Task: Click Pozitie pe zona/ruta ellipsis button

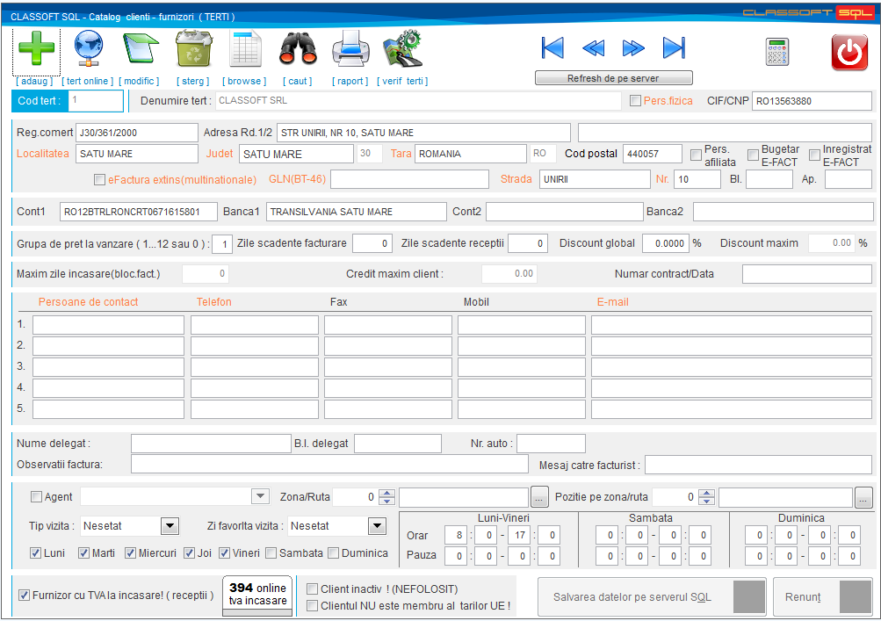Action: pyautogui.click(x=863, y=497)
